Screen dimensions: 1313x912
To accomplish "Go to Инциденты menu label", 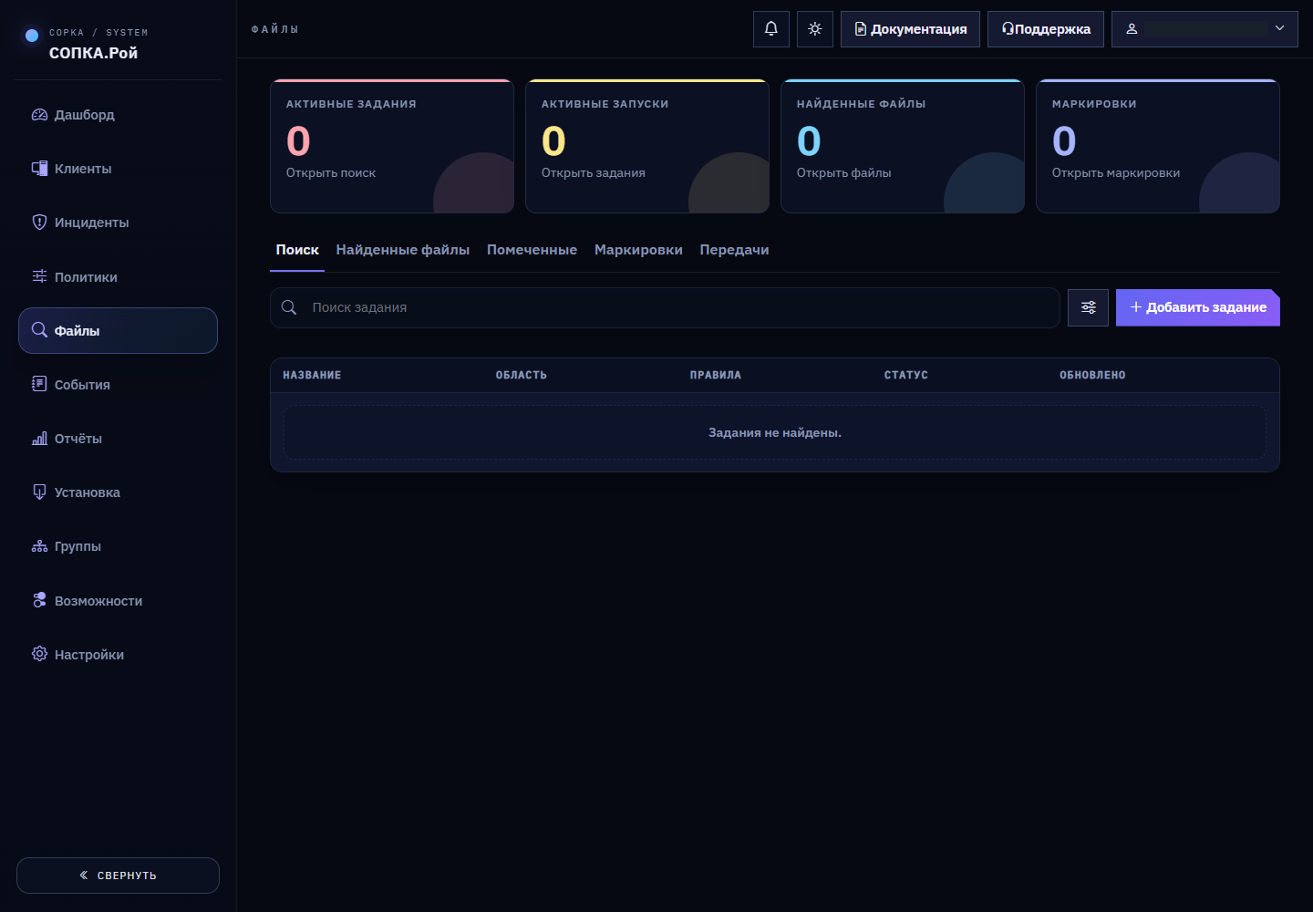I will [x=92, y=223].
